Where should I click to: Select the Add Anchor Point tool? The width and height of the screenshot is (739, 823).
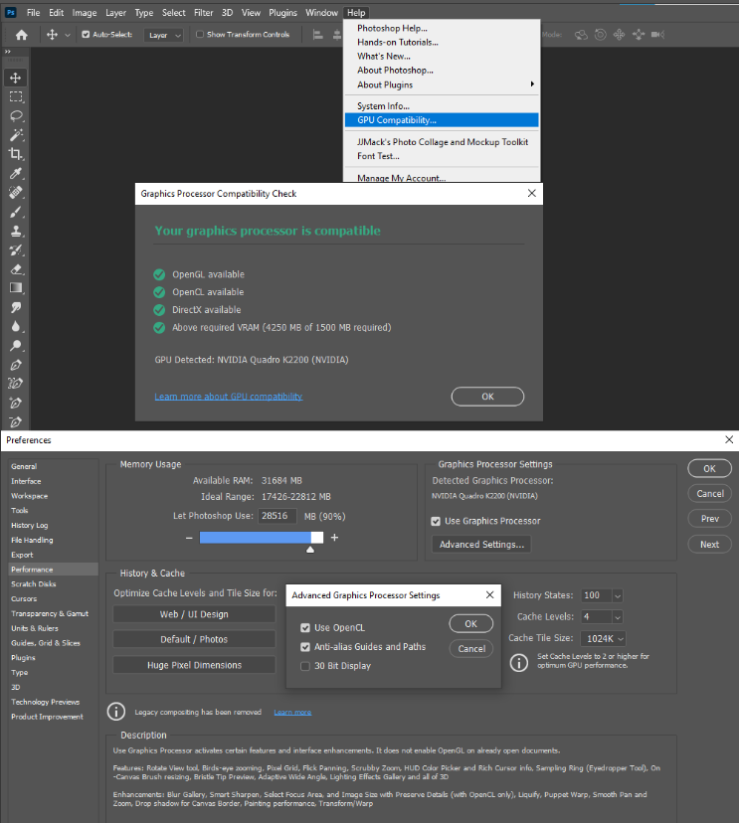[x=16, y=404]
